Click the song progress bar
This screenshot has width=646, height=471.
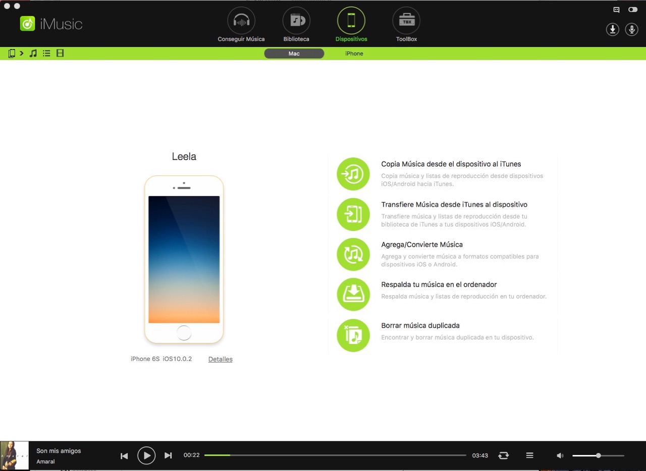click(335, 455)
